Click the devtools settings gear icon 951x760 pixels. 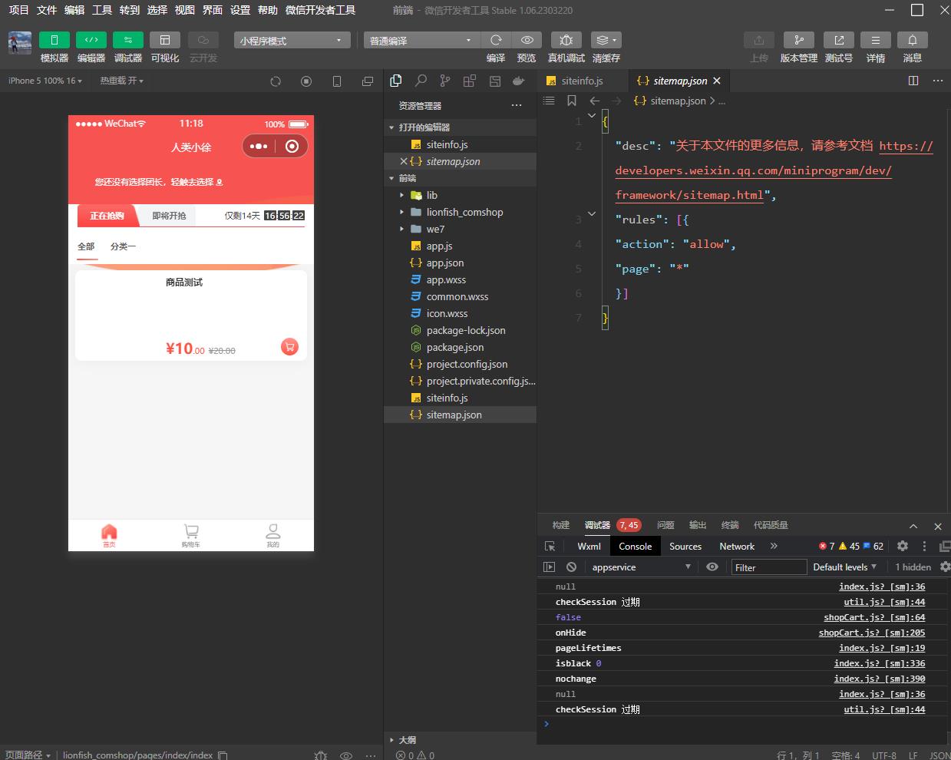903,546
